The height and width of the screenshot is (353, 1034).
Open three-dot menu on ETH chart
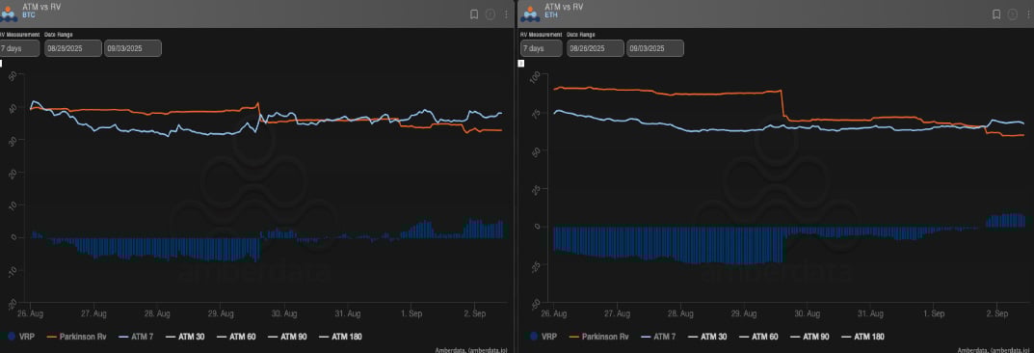(x=1028, y=14)
